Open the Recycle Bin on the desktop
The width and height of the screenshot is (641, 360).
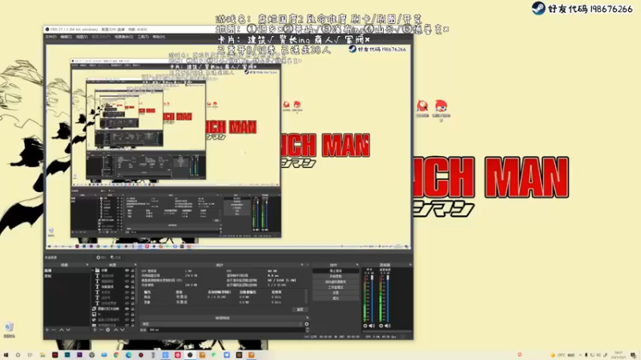(x=9, y=330)
